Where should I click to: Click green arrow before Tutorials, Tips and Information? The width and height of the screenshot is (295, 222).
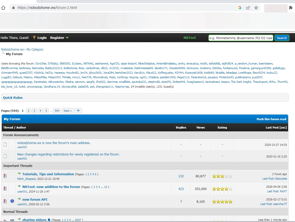19,174
